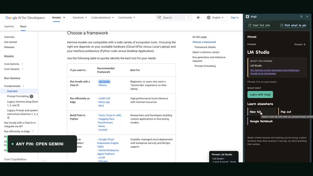Jump to Choose a framework section
Viewport: 313px width, 176px height.
[204, 42]
